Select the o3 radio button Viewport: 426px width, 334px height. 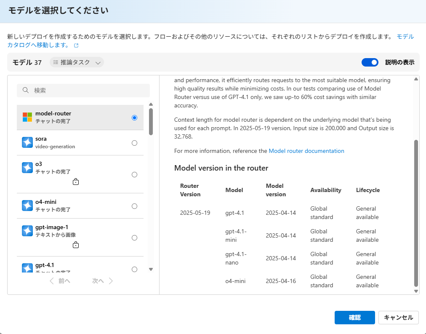(134, 174)
